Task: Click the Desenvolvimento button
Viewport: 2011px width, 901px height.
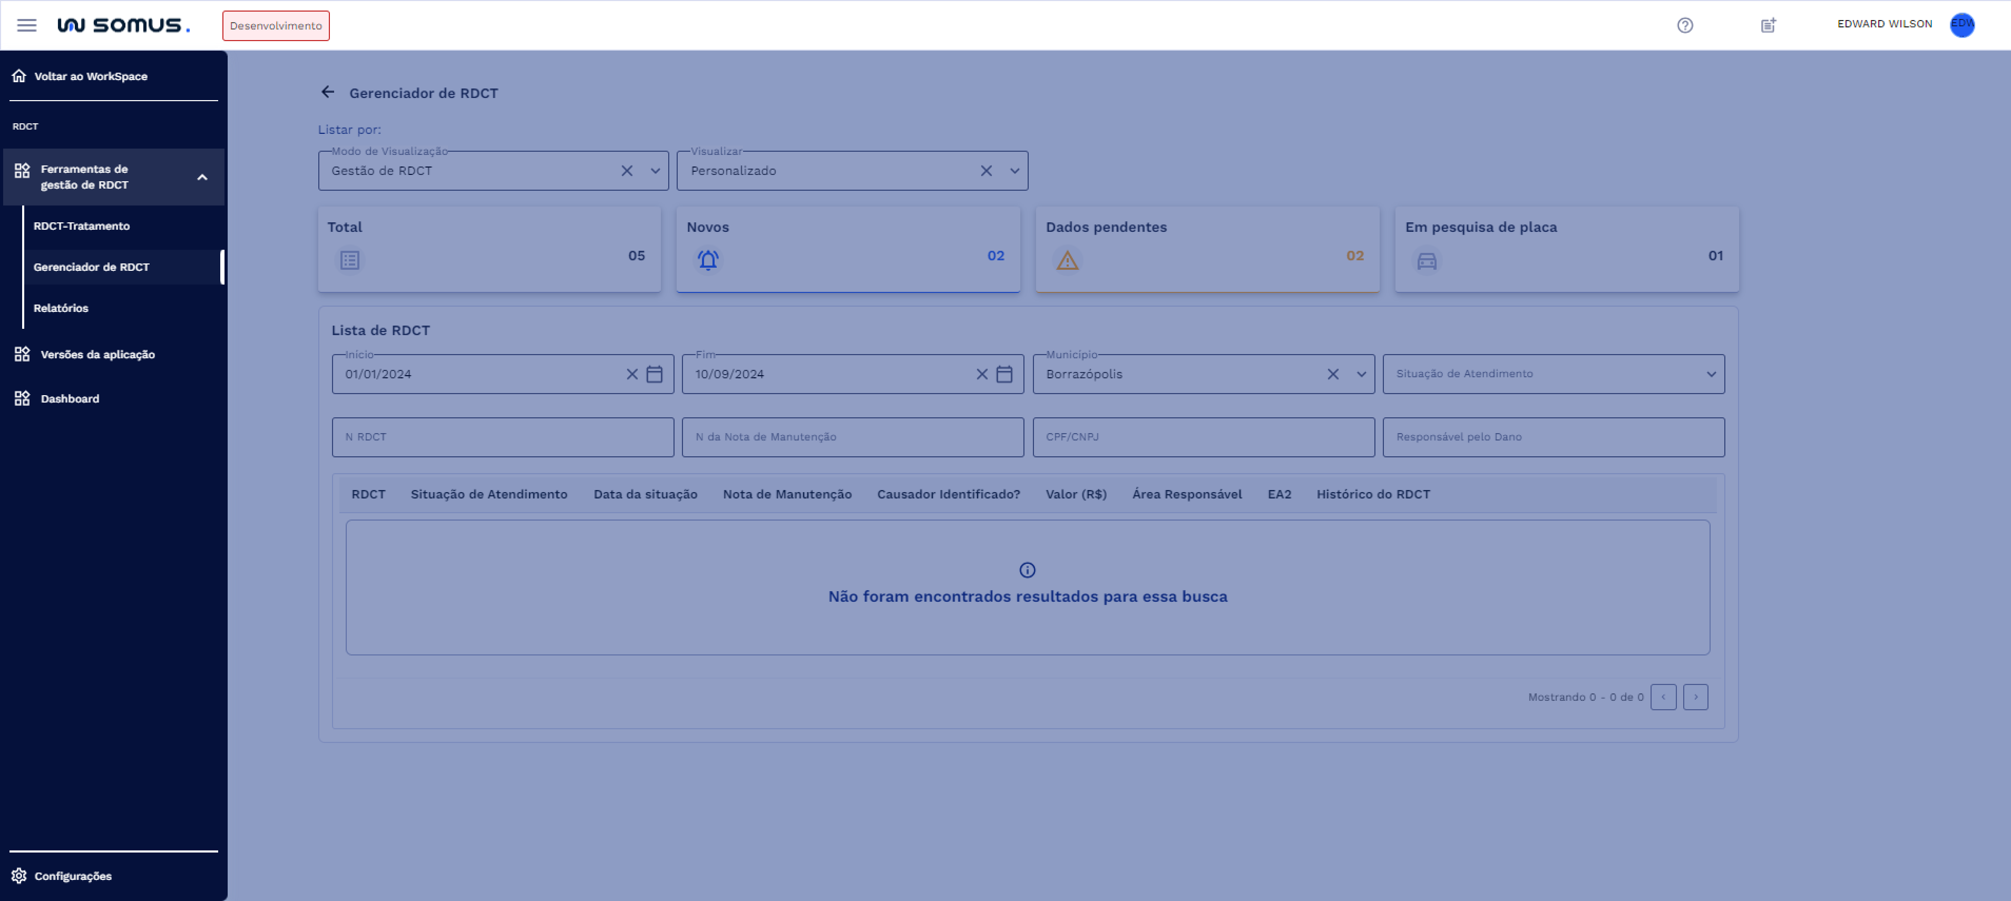Action: tap(276, 25)
